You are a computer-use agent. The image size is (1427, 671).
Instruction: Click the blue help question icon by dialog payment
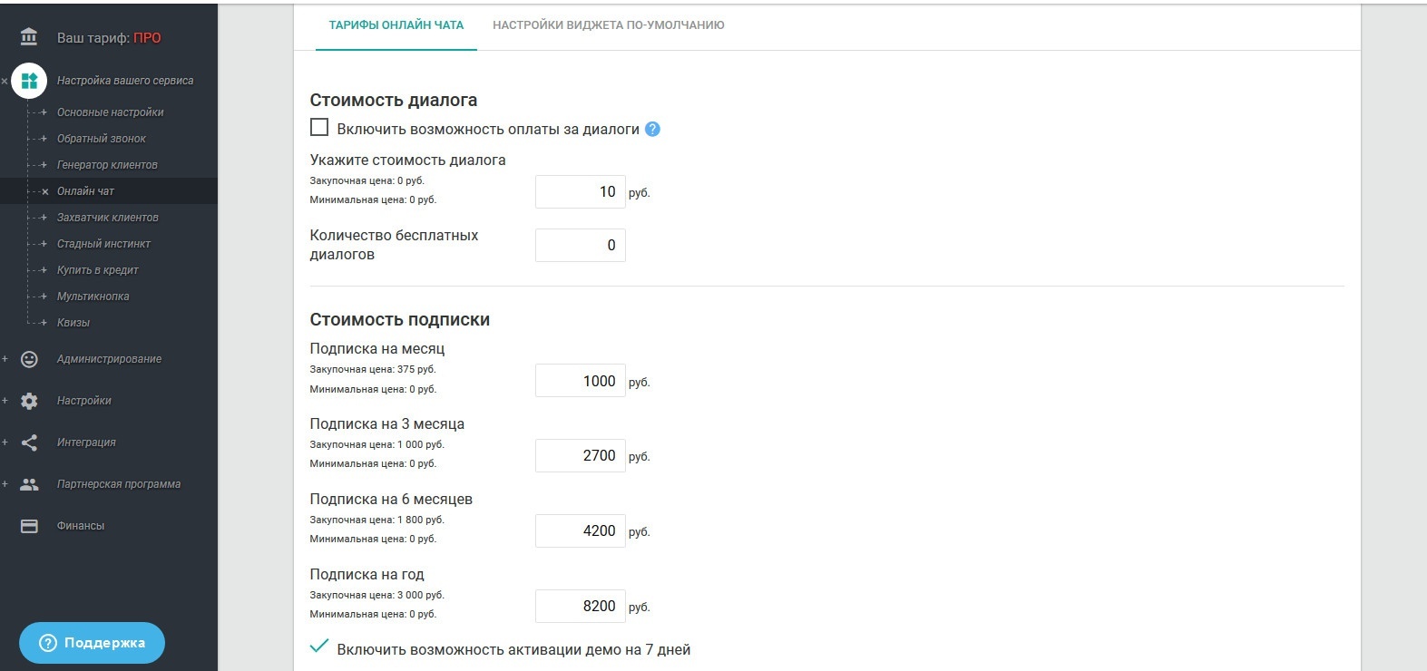tap(652, 130)
